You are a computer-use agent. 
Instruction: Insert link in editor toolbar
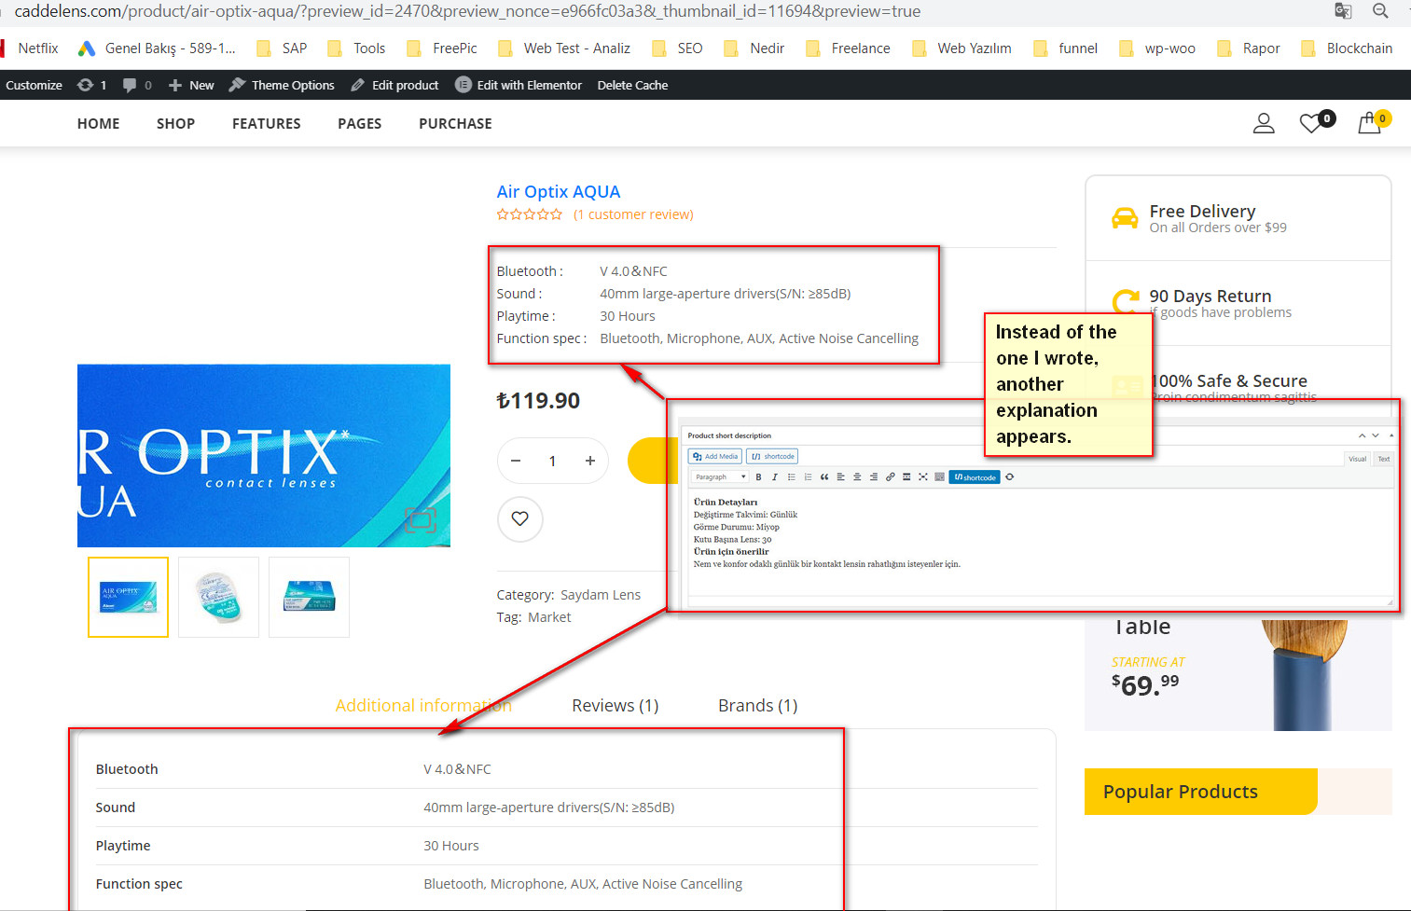click(x=890, y=476)
